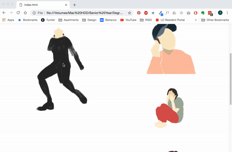Open the camera screenshot extension
Screen dimensions: 232x152
click(x=189, y=13)
